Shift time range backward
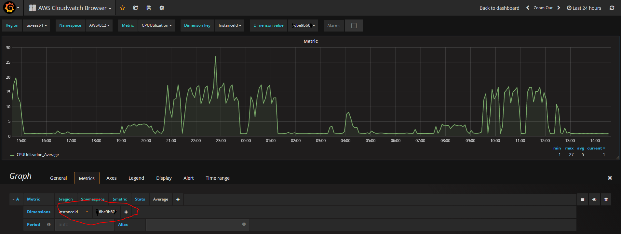 coord(528,8)
